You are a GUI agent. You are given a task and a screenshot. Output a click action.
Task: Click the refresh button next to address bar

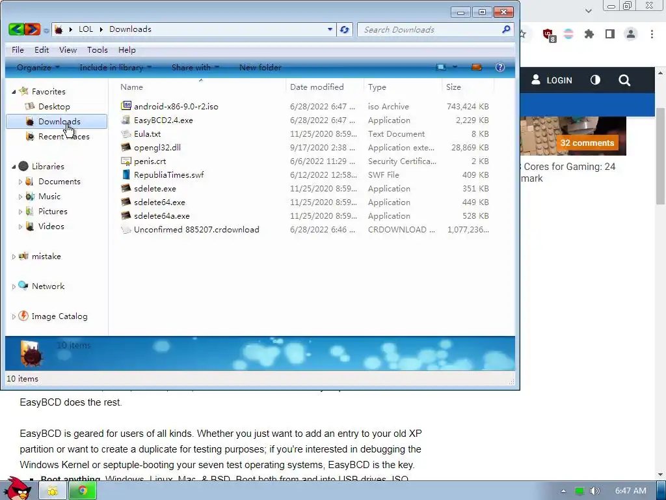pyautogui.click(x=345, y=29)
